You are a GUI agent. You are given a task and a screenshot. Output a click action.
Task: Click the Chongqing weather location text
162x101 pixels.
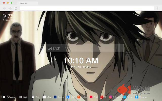8,20
